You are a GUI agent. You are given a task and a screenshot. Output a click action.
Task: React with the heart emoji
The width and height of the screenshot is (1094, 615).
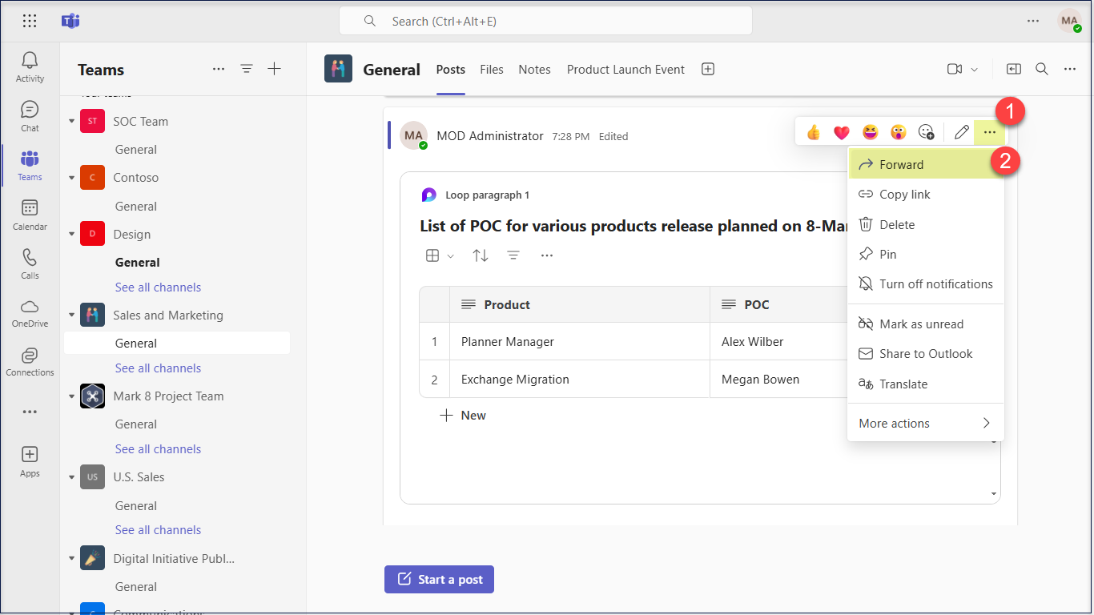click(x=841, y=132)
